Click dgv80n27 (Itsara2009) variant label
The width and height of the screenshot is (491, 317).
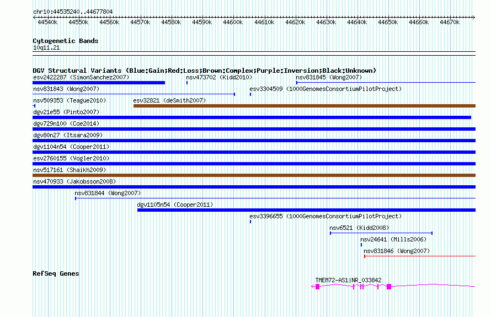click(68, 135)
